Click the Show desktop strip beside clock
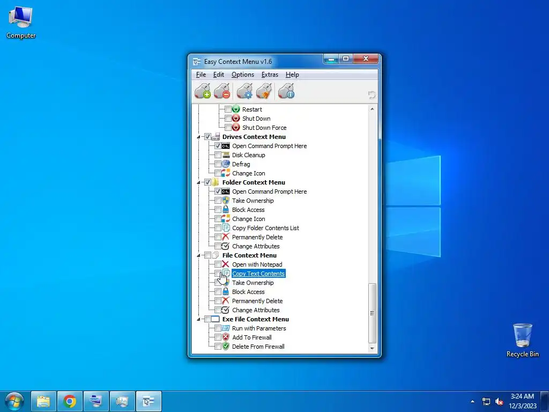The height and width of the screenshot is (412, 549). (x=545, y=401)
